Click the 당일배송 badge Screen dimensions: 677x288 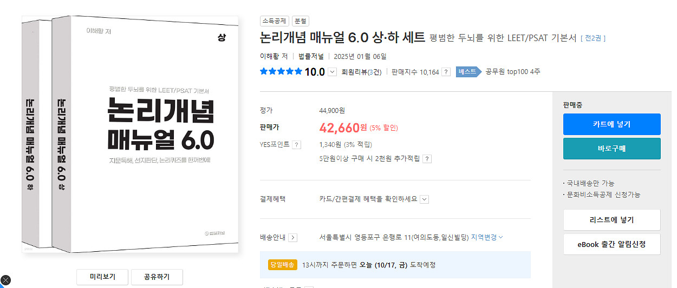(282, 265)
